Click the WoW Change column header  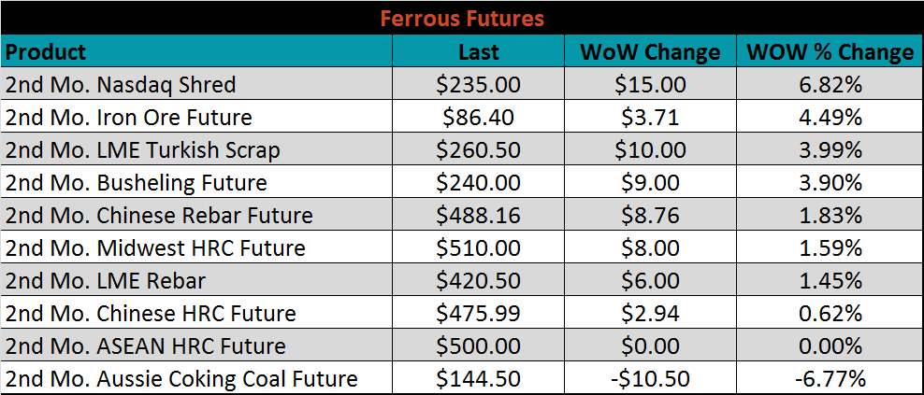click(x=650, y=51)
